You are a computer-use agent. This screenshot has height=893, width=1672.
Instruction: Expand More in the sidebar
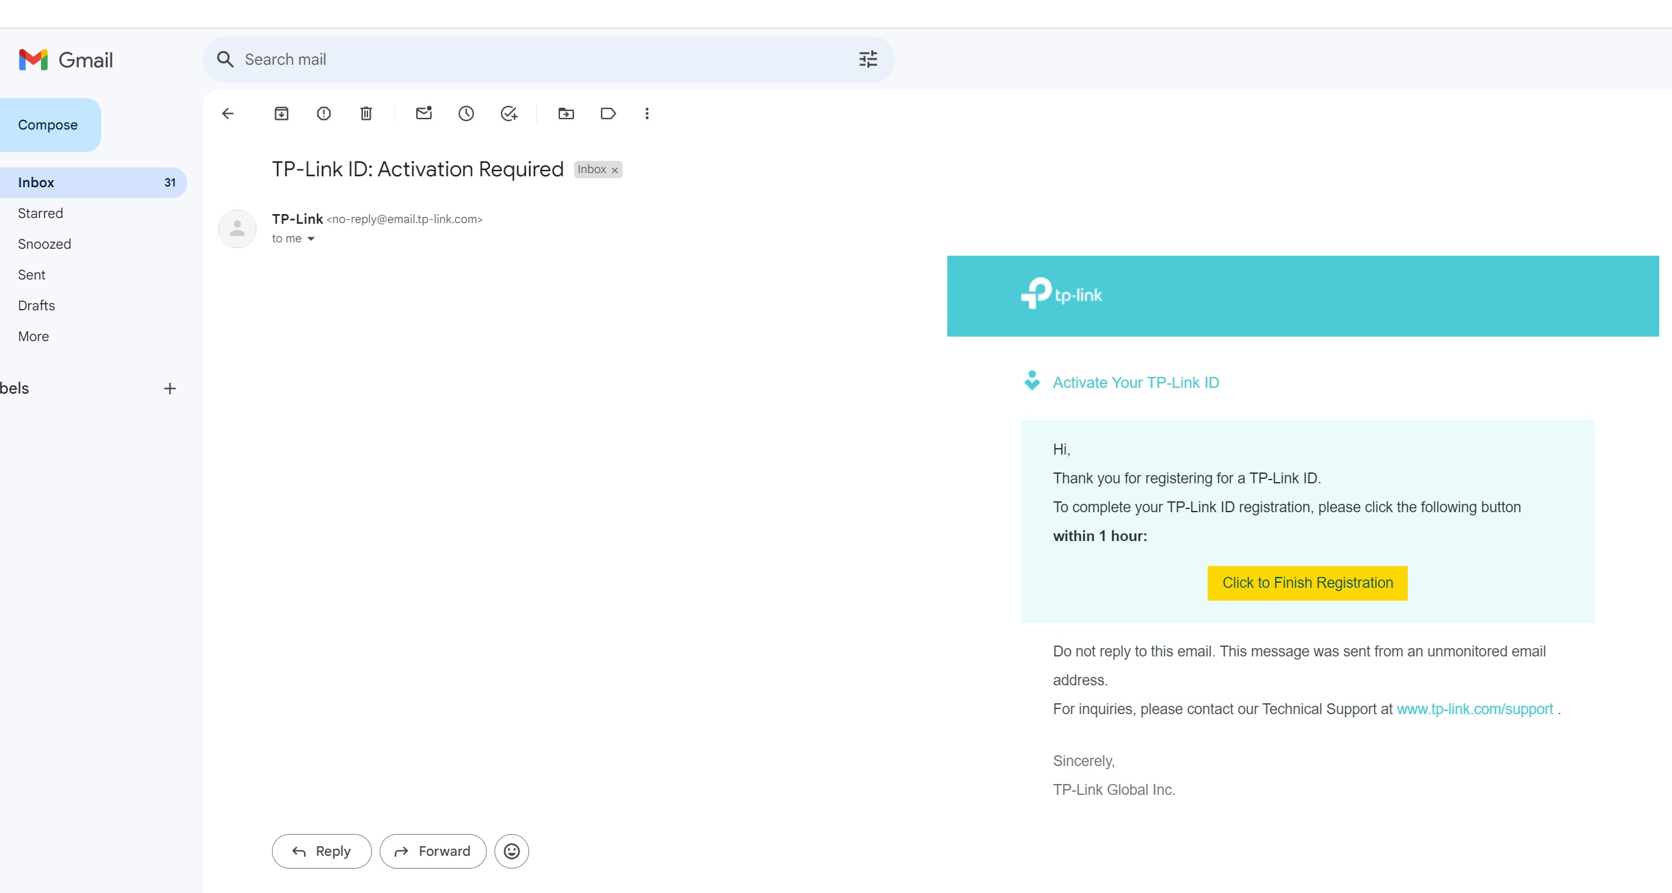(33, 336)
